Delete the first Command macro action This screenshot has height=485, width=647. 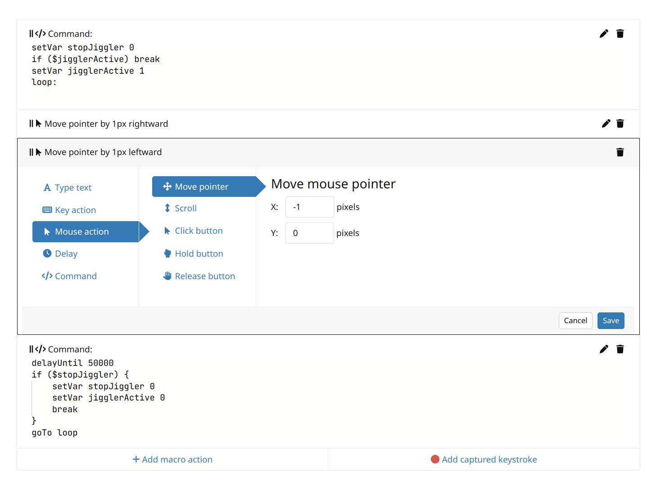click(620, 34)
